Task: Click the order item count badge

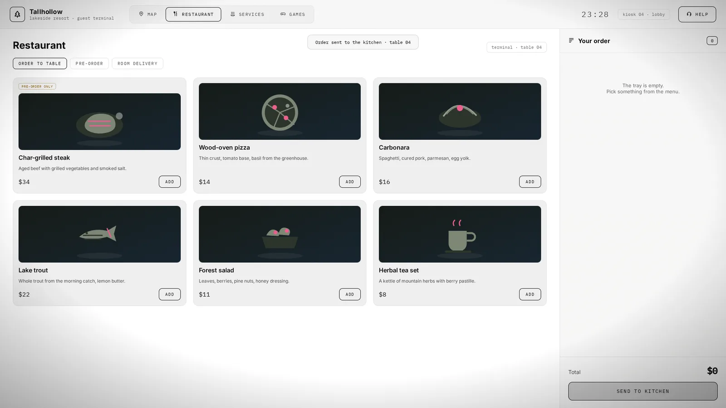Action: coord(712,41)
